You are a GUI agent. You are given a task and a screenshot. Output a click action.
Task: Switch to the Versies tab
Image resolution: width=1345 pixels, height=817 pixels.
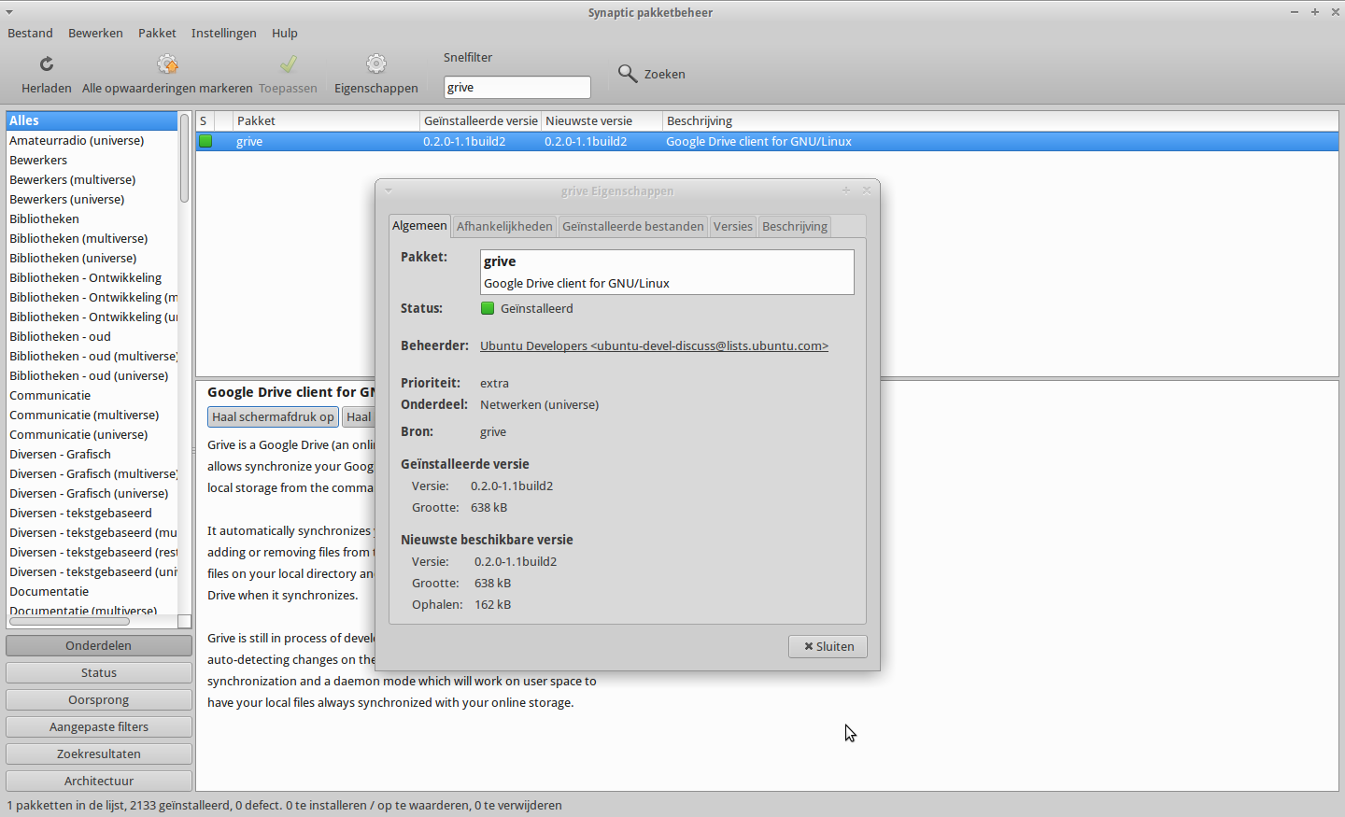[732, 226]
